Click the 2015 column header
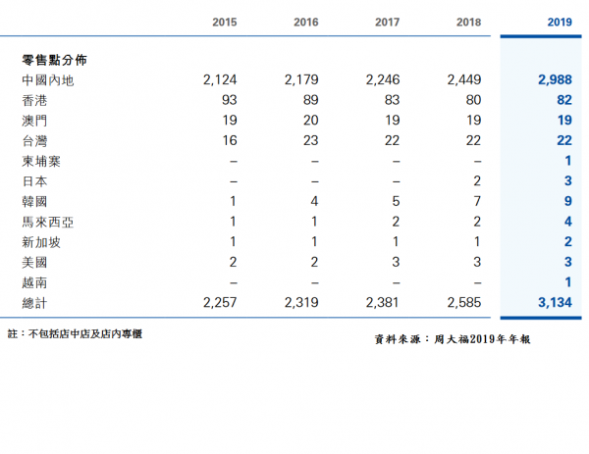The image size is (589, 454). click(x=225, y=23)
